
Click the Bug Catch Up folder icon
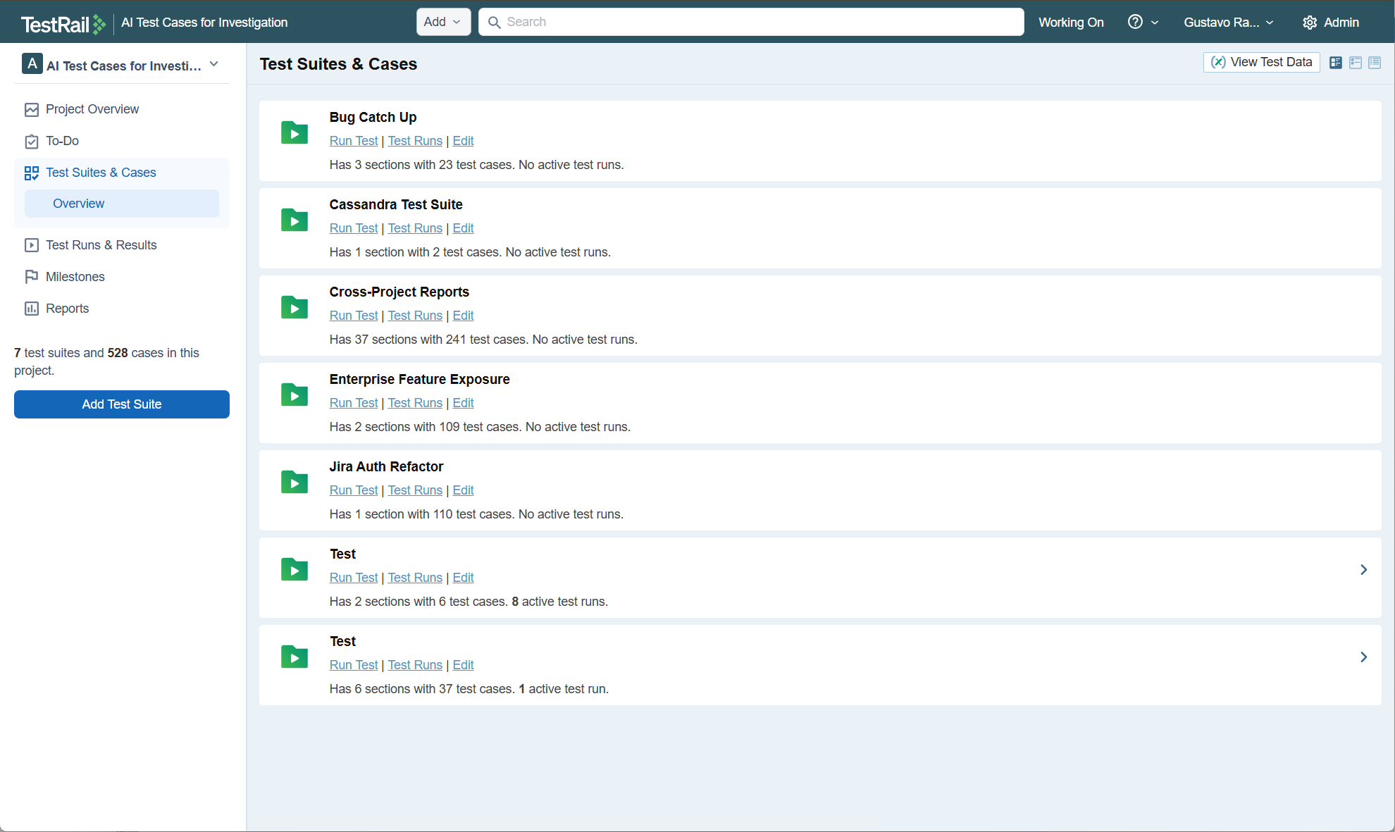(x=294, y=132)
